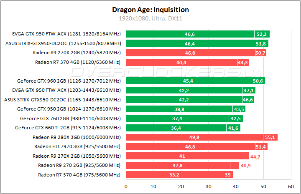Select the Radeon HD 7970 3GB label
The height and width of the screenshot is (194, 301).
(77, 146)
